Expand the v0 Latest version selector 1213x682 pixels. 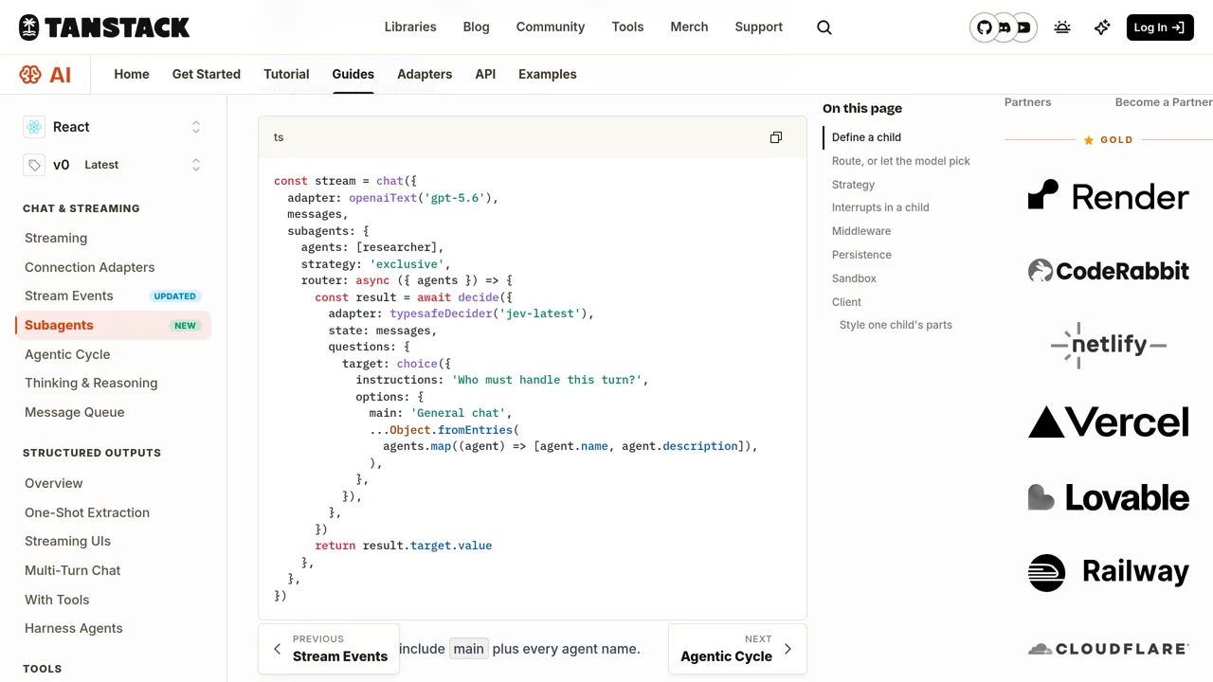tap(196, 165)
